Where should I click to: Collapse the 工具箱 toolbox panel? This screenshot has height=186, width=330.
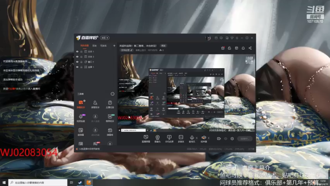(x=113, y=94)
